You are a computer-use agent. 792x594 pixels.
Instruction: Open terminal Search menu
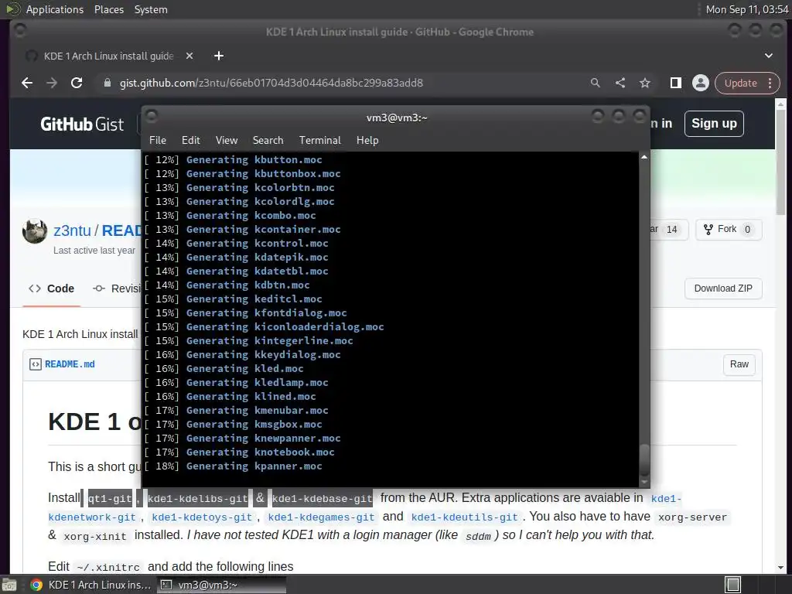click(x=268, y=141)
